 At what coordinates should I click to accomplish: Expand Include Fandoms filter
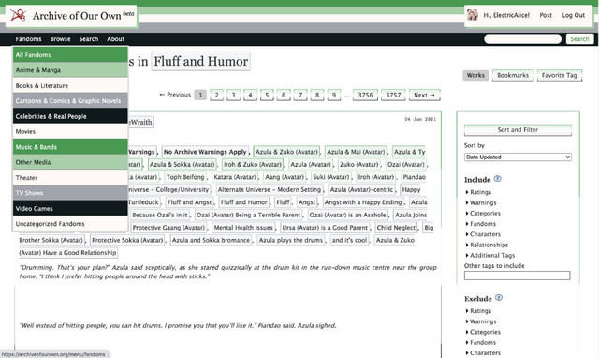click(480, 224)
